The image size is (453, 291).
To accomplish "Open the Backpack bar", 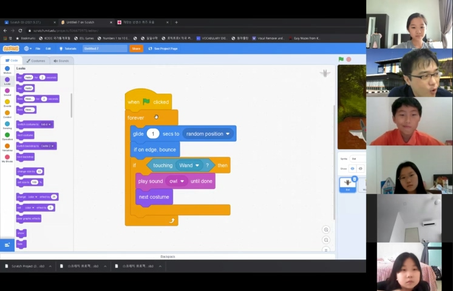I will (168, 256).
